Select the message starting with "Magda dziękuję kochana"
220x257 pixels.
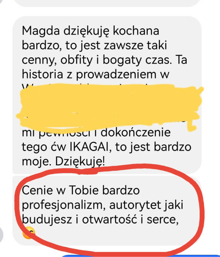pyautogui.click(x=107, y=95)
